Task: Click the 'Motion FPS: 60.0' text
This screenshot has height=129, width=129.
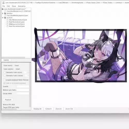Action: coord(9,105)
